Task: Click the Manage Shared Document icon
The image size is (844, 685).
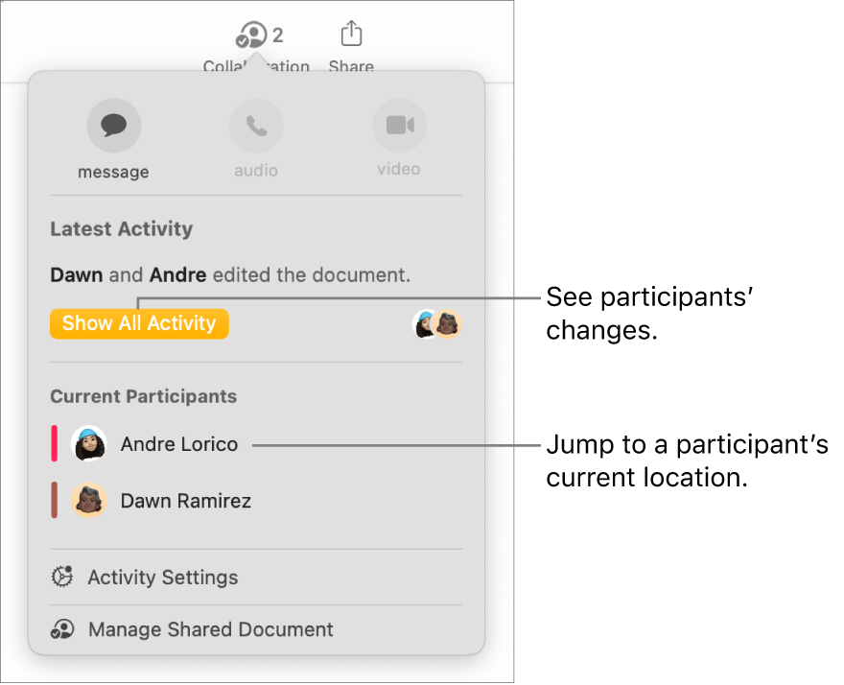Action: click(x=62, y=629)
